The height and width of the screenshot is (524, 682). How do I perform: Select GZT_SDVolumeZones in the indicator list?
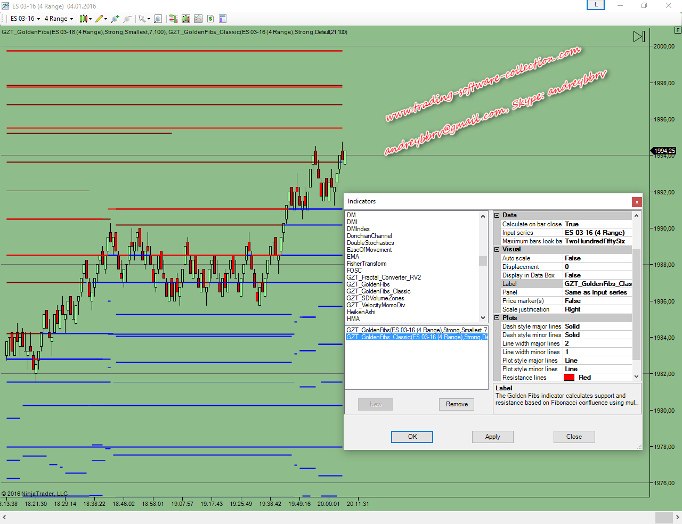pos(375,298)
